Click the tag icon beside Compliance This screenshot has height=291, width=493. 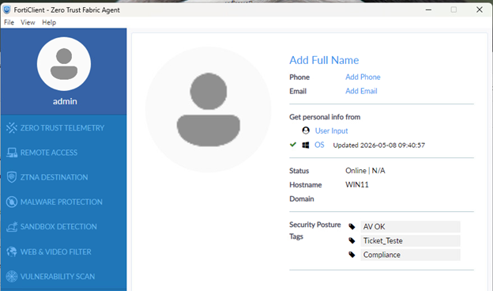click(x=352, y=255)
